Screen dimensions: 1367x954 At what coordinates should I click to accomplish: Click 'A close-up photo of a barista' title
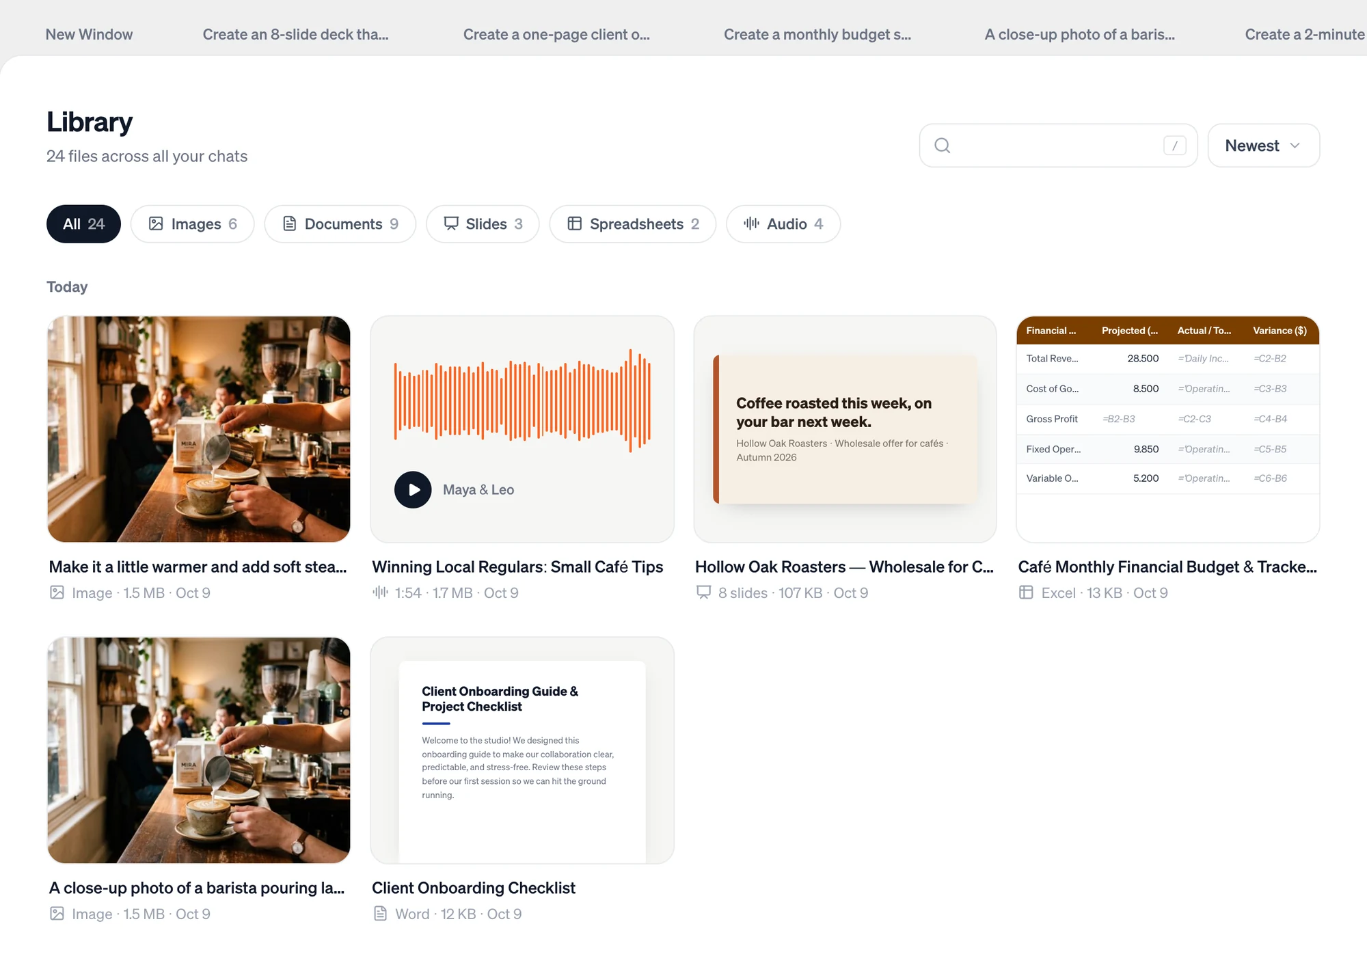coord(197,888)
